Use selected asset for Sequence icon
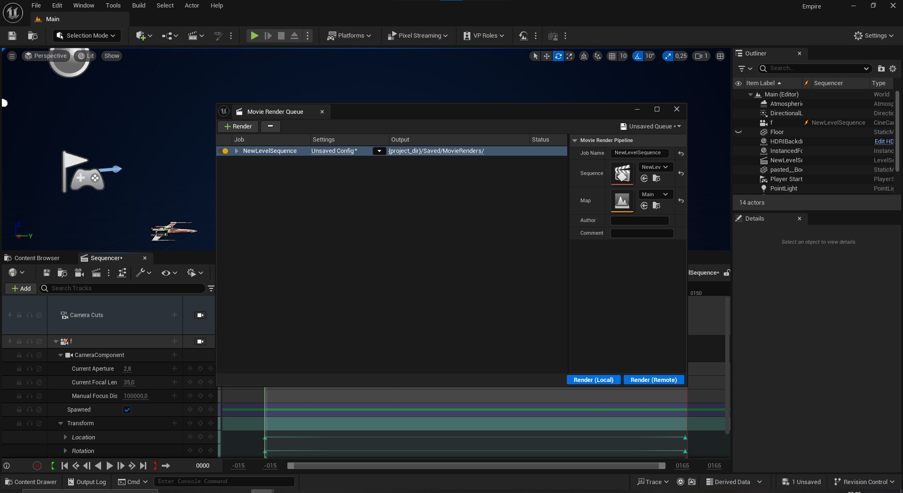 644,178
